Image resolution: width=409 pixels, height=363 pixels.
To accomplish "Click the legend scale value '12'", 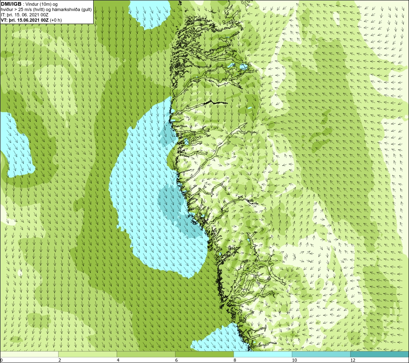I will pyautogui.click(x=353, y=360).
